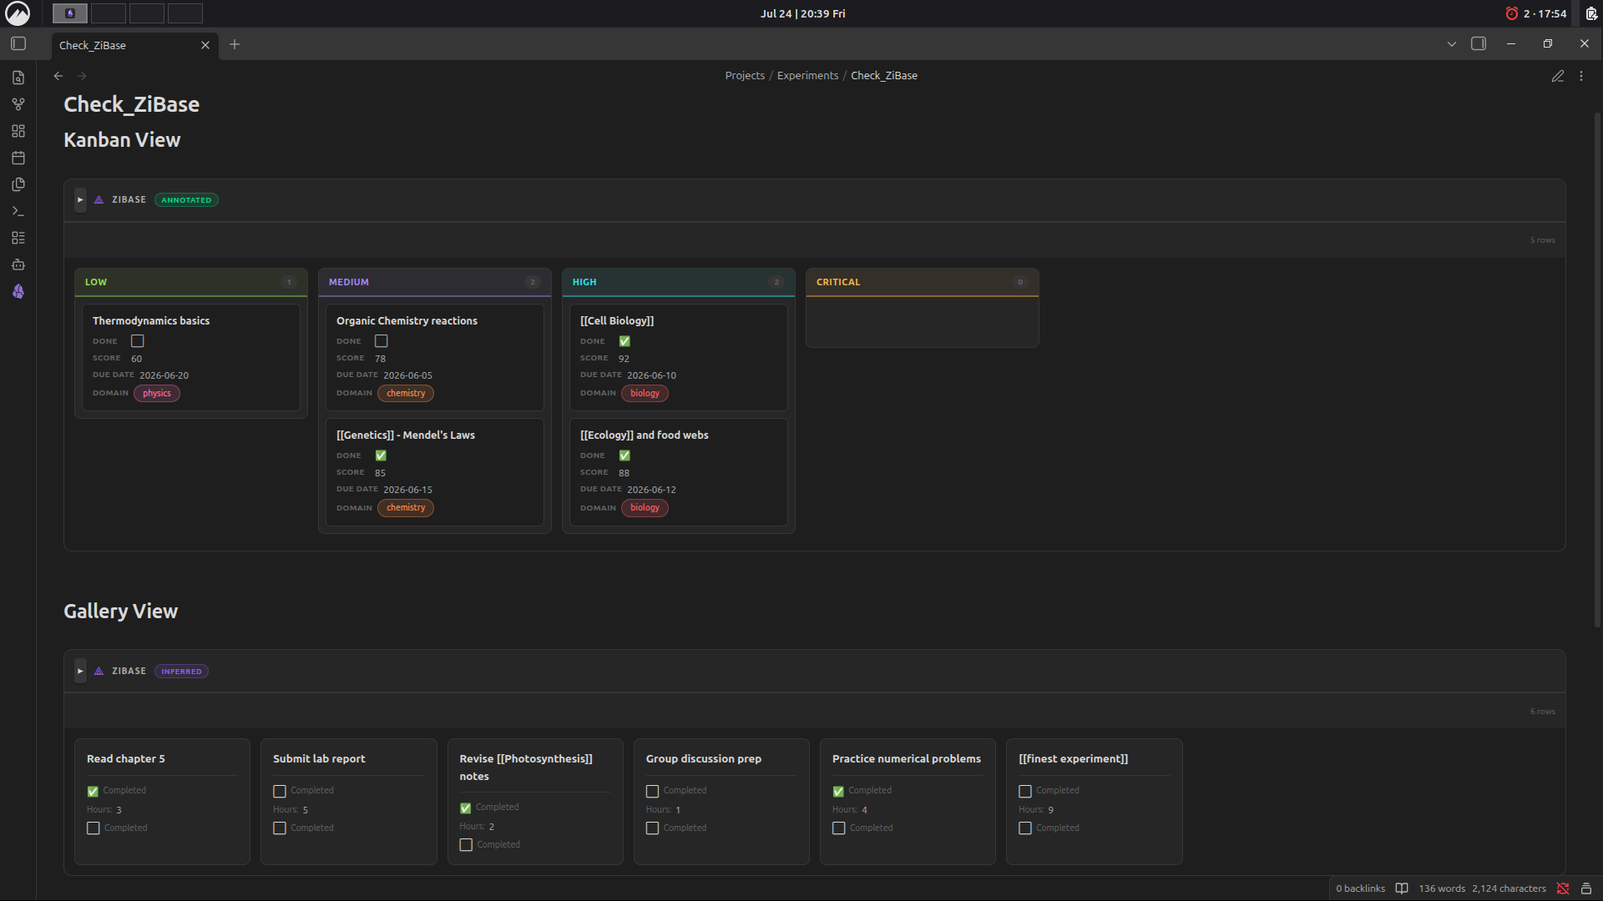Toggle the left sidebar panel
Viewport: 1603px width, 901px height.
pos(18,43)
